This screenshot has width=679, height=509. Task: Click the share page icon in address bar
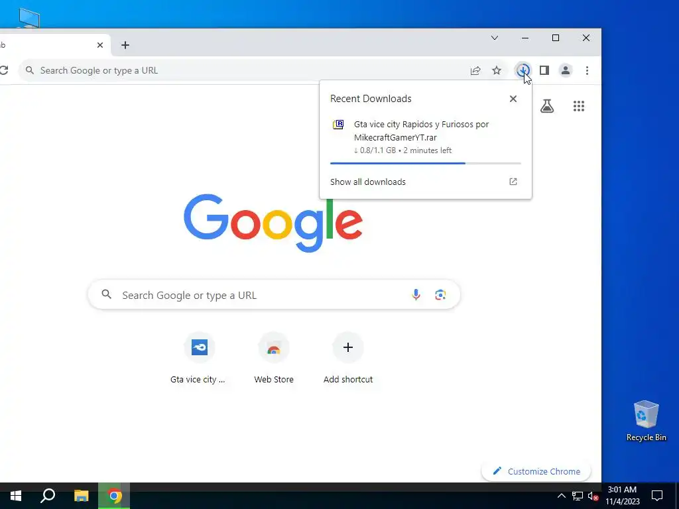coord(475,70)
